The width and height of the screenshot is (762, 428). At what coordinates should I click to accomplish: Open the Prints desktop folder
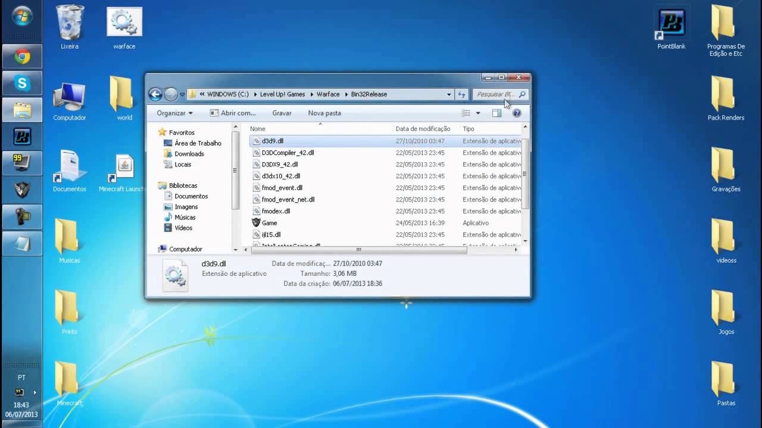[x=69, y=312]
